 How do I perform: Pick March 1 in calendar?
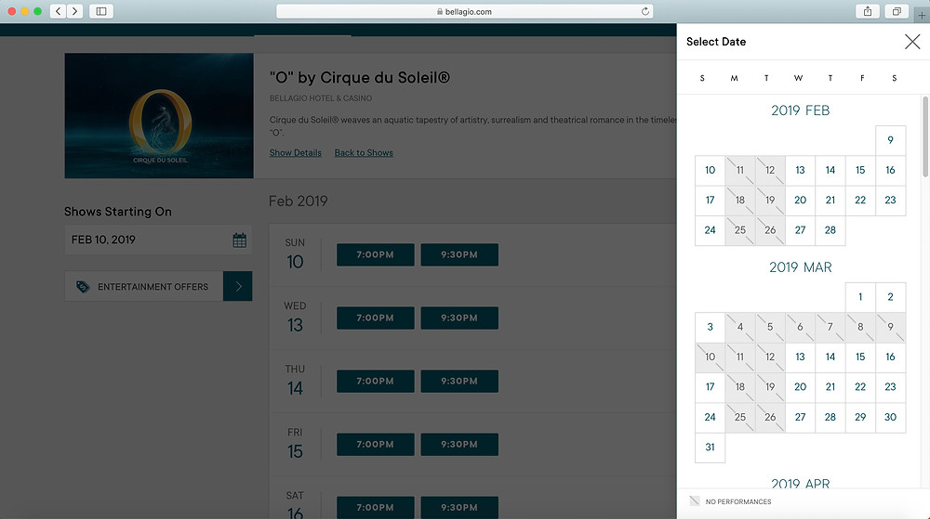click(x=860, y=297)
